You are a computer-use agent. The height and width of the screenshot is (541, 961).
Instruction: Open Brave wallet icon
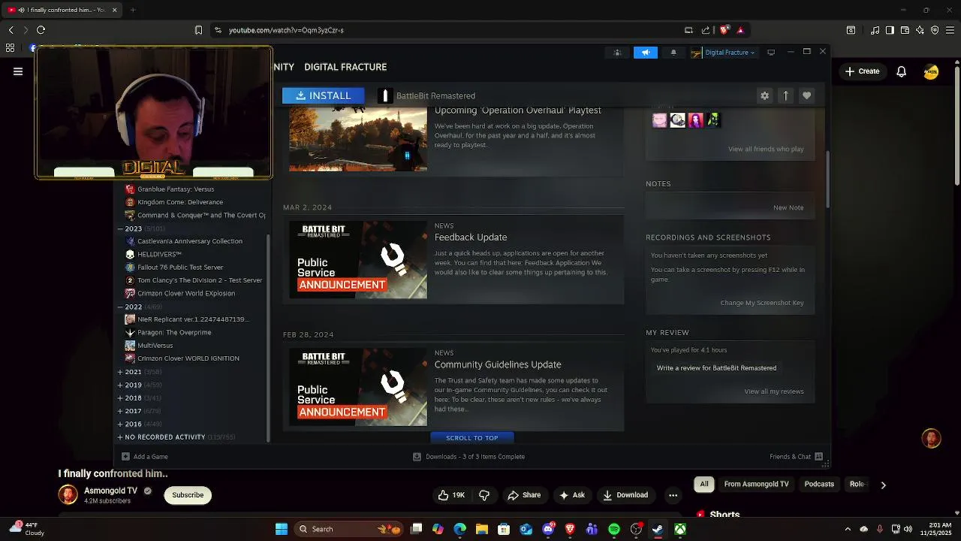pyautogui.click(x=905, y=30)
